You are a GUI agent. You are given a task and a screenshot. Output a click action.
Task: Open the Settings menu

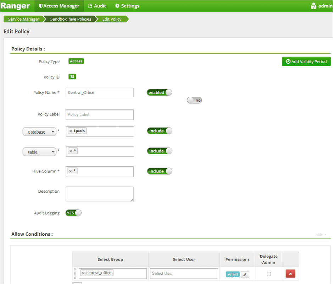click(127, 6)
